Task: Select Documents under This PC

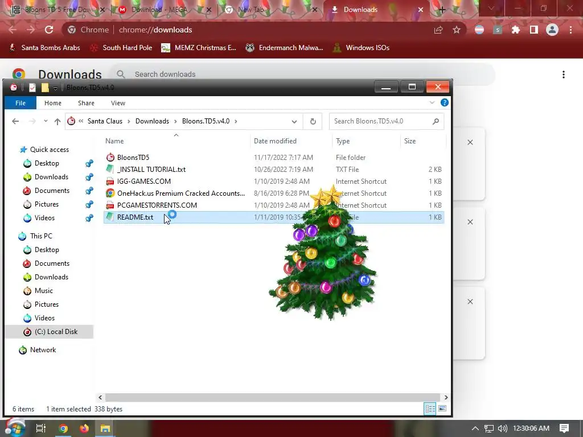Action: tap(52, 263)
